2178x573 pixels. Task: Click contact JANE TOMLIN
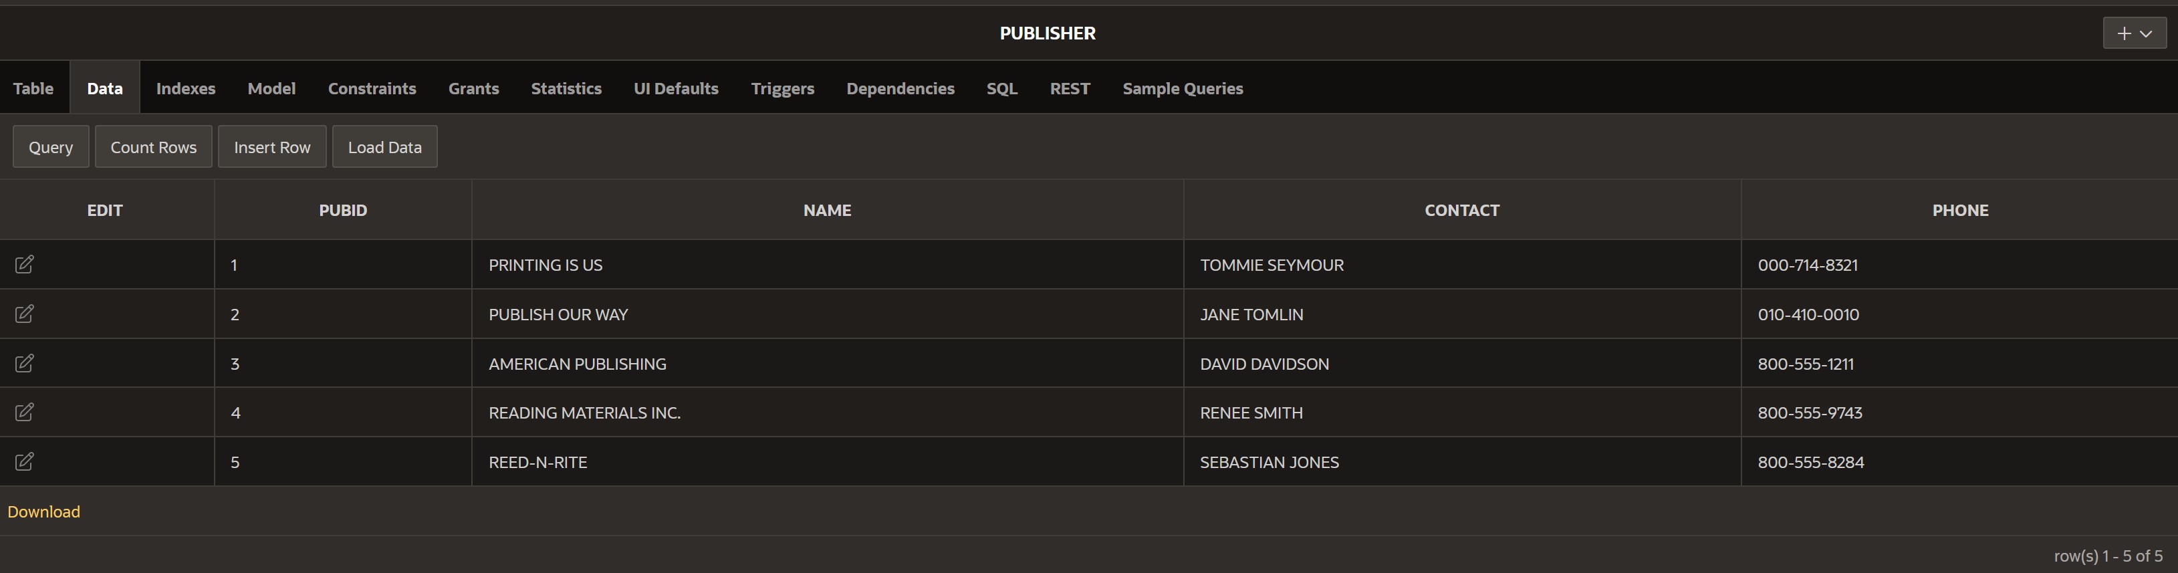1251,314
